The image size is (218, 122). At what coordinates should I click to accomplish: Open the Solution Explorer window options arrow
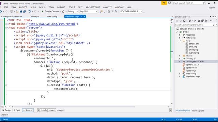tap(210, 17)
